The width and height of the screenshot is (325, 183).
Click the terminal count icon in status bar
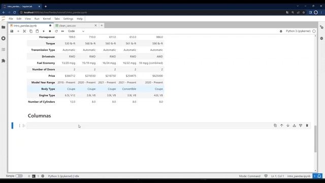34,176
